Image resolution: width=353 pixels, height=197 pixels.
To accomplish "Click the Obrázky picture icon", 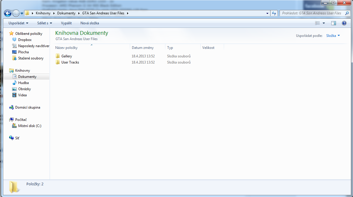I will 14,89.
